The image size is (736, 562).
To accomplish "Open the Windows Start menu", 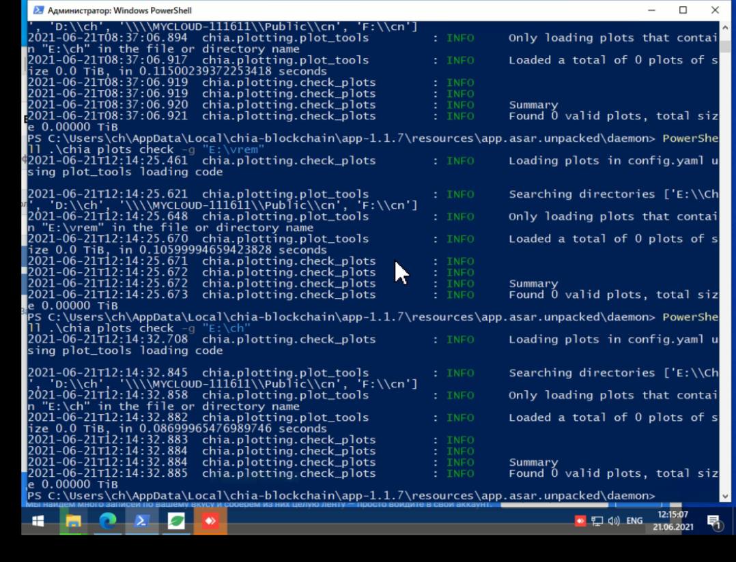I will pyautogui.click(x=38, y=521).
